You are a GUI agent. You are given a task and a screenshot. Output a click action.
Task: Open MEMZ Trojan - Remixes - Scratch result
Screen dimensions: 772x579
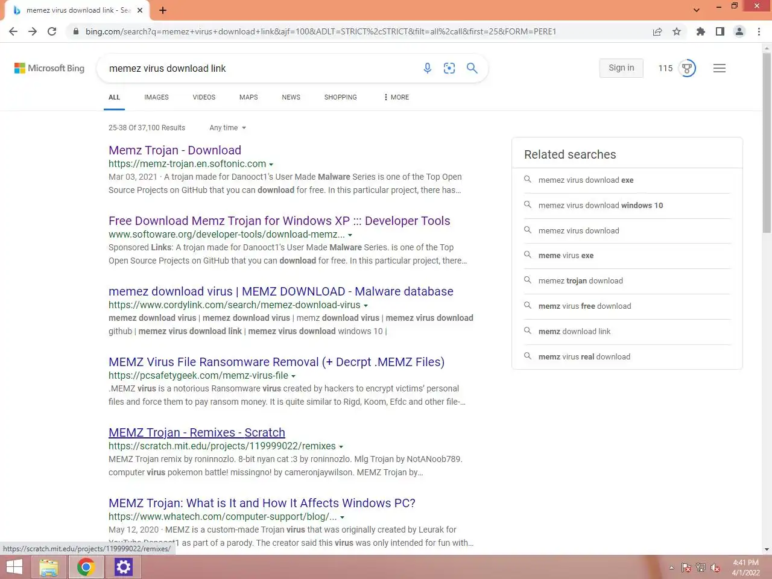197,432
